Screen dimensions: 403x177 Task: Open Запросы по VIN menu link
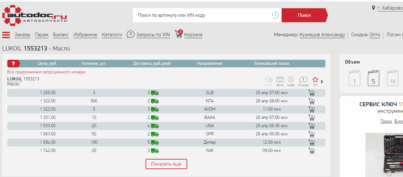[x=153, y=35]
